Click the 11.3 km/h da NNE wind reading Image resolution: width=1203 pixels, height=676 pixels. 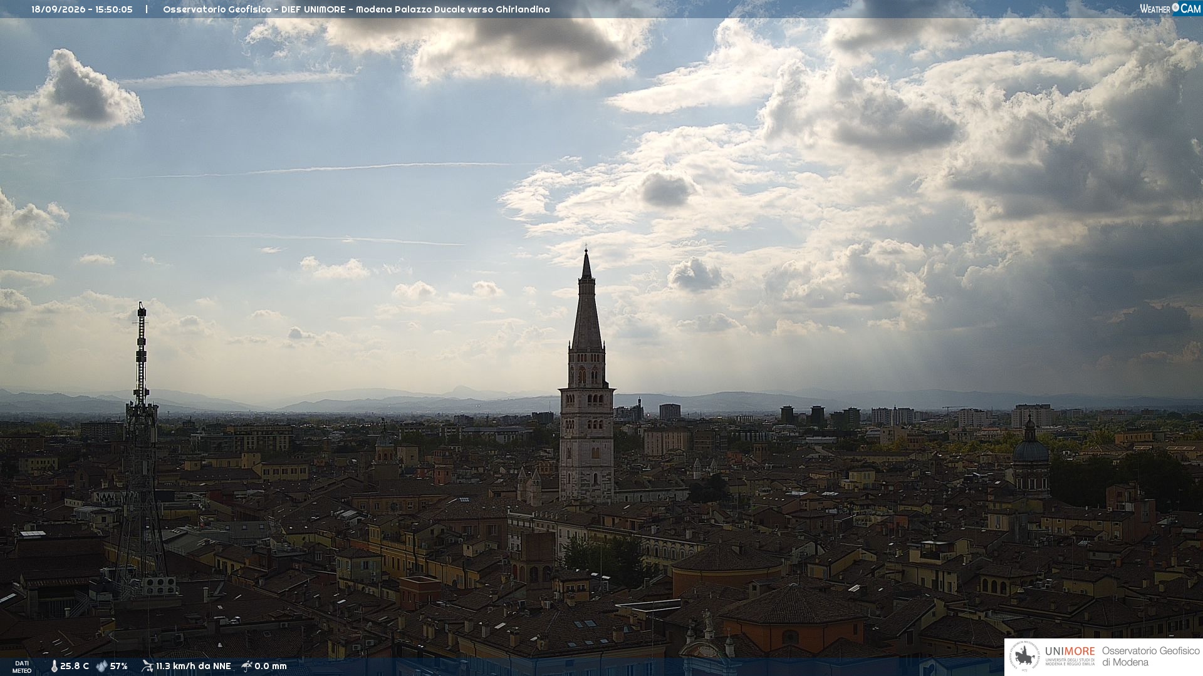(x=194, y=667)
